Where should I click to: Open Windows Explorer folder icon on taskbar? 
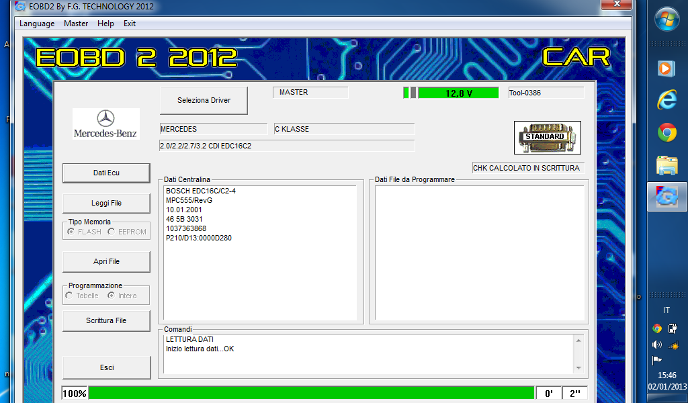pyautogui.click(x=667, y=165)
